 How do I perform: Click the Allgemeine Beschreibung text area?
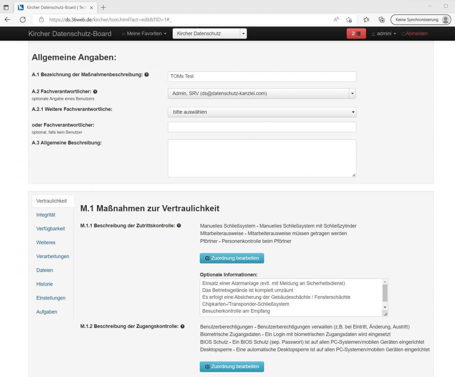point(262,158)
